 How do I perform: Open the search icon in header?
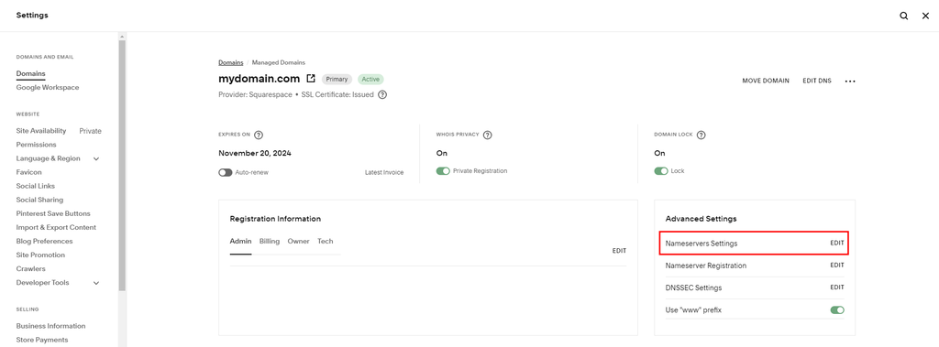click(903, 16)
